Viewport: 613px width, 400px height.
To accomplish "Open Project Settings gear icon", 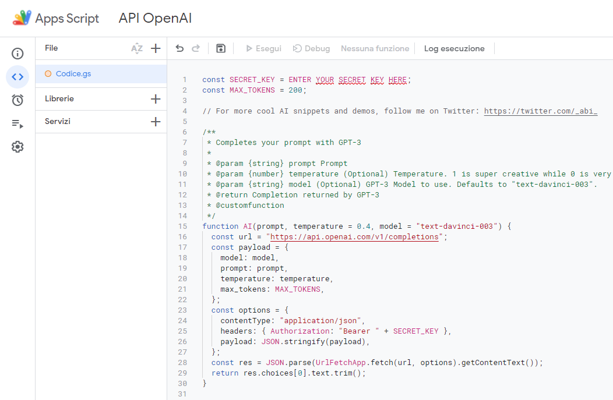I will click(17, 147).
